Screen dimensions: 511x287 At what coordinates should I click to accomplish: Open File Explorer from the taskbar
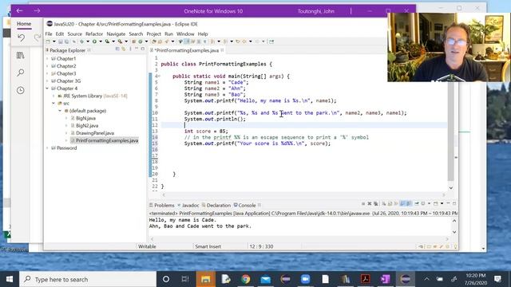coord(206,279)
